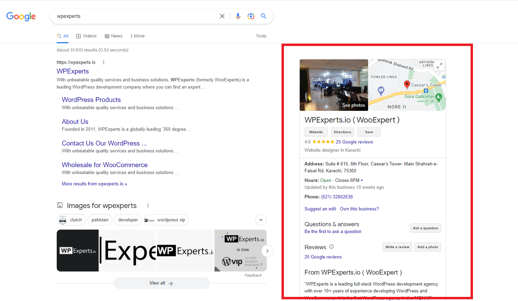Click View all images button
The image size is (518, 301).
(x=162, y=283)
